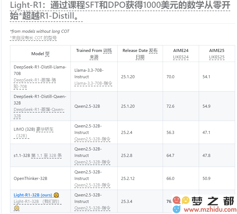Click the Qwen2.5-32B-Instruct cell in the LIMO row

[94, 132]
